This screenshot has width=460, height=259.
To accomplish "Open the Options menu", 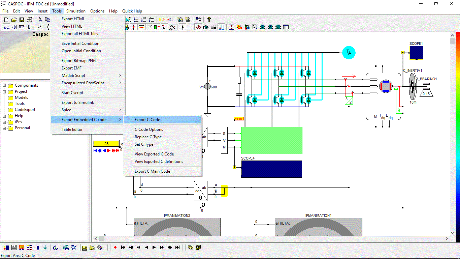I will (97, 11).
